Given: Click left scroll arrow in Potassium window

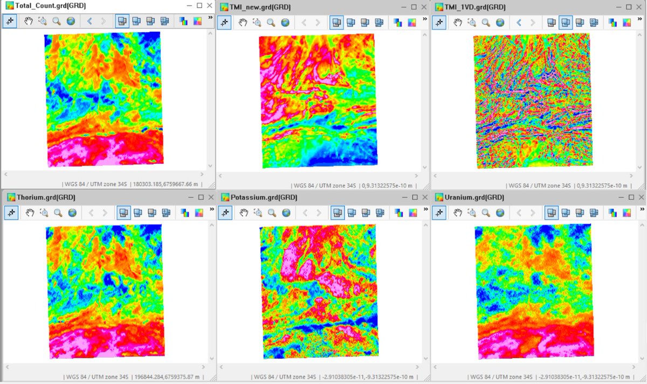Looking at the screenshot, I should 221,368.
